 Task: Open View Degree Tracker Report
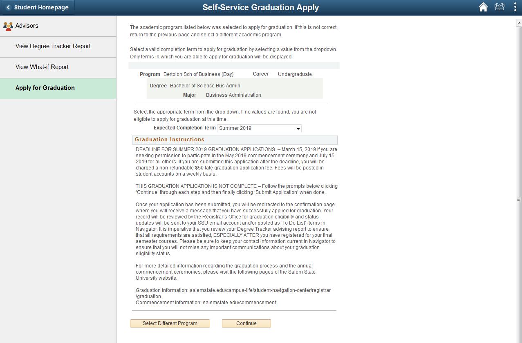click(x=58, y=47)
